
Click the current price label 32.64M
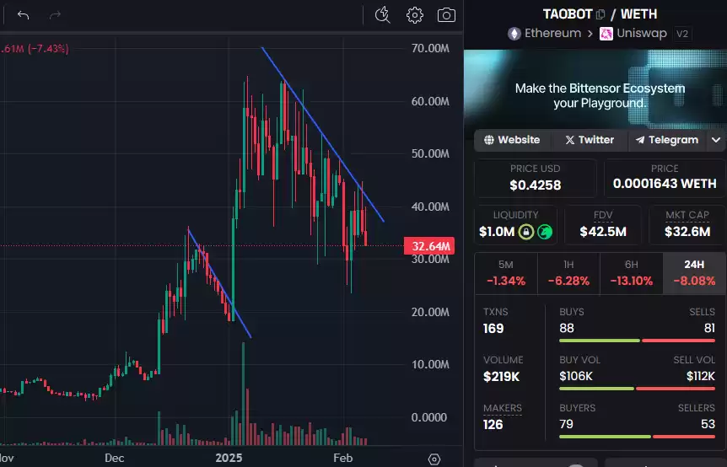click(x=429, y=246)
